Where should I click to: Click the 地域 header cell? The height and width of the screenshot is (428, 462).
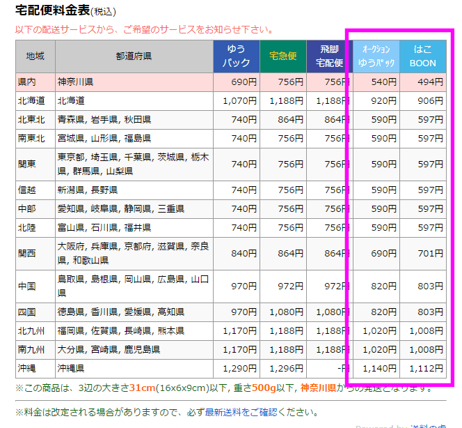(35, 56)
